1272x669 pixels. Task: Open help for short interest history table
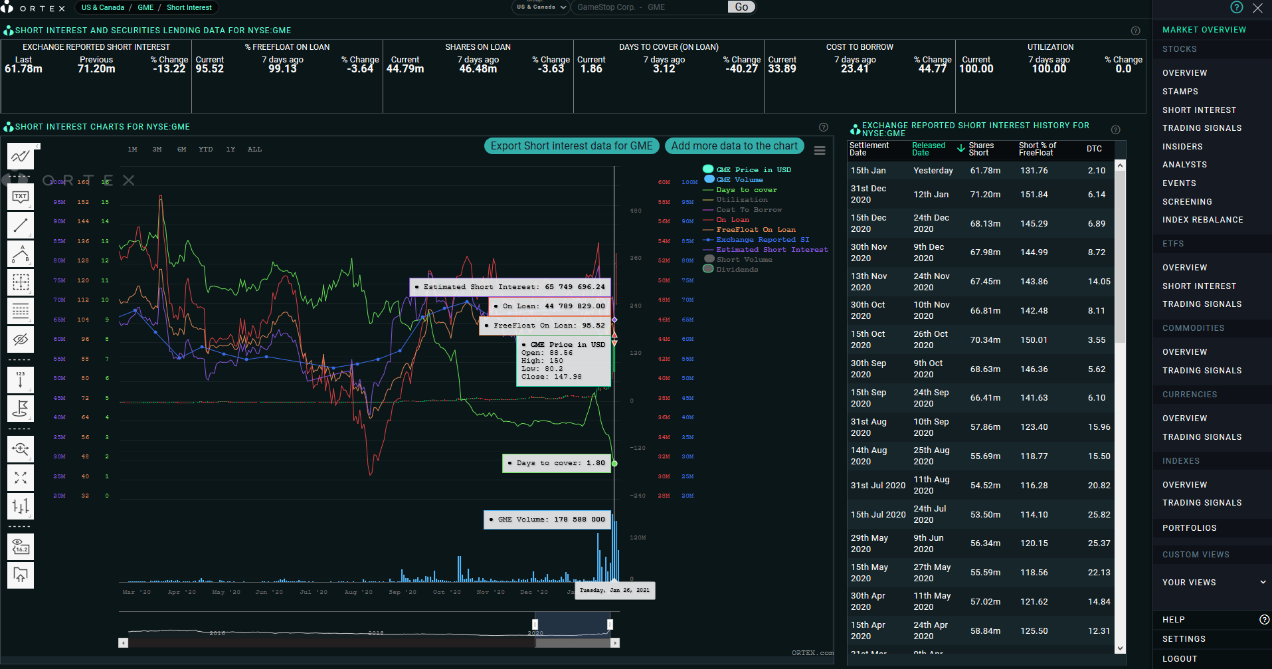coord(1116,130)
